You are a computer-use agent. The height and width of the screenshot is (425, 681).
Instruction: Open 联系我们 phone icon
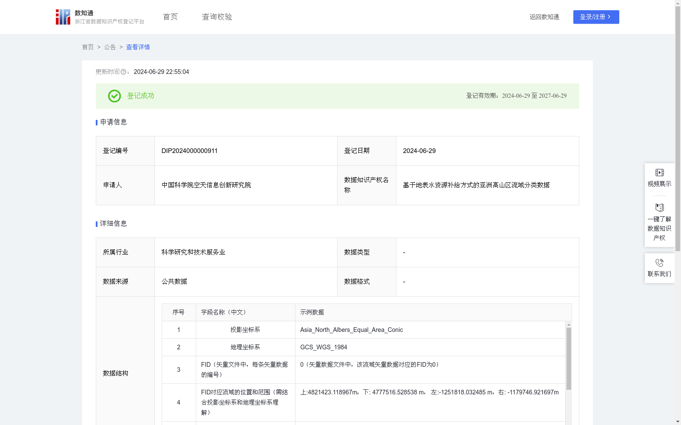(x=659, y=263)
